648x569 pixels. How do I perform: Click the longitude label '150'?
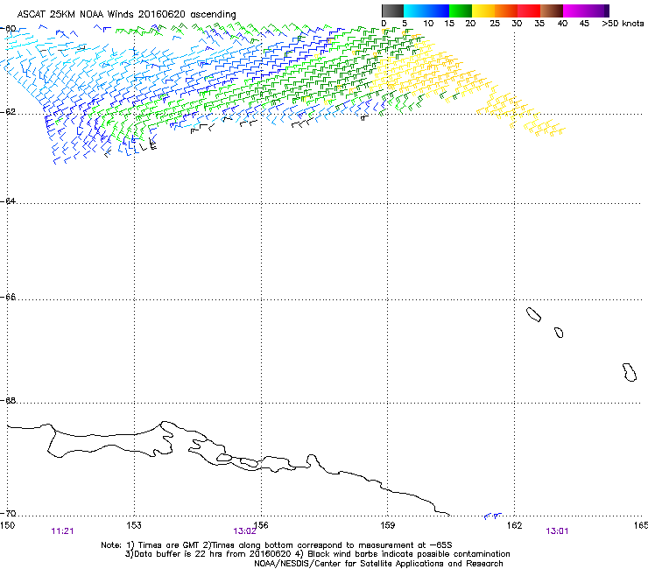(7, 525)
